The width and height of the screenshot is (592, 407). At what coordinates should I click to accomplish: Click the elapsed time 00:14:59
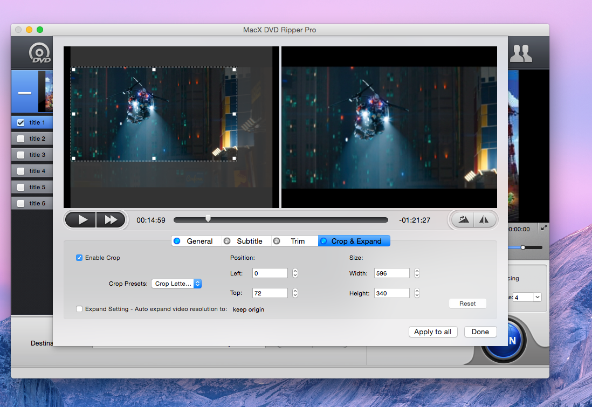151,220
